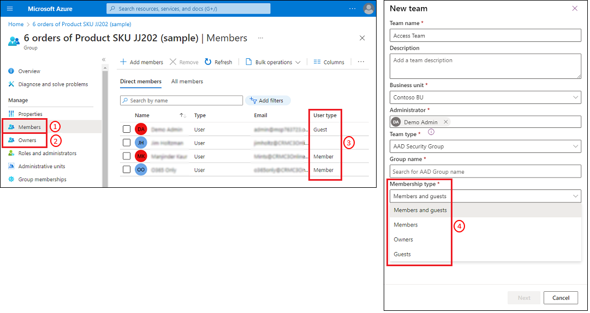Click the Team type info icon

click(x=431, y=132)
